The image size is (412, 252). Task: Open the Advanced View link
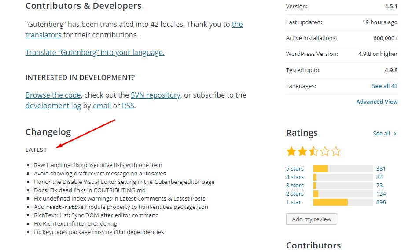pyautogui.click(x=377, y=102)
